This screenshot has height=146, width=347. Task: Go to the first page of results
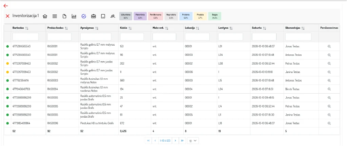pos(148,141)
